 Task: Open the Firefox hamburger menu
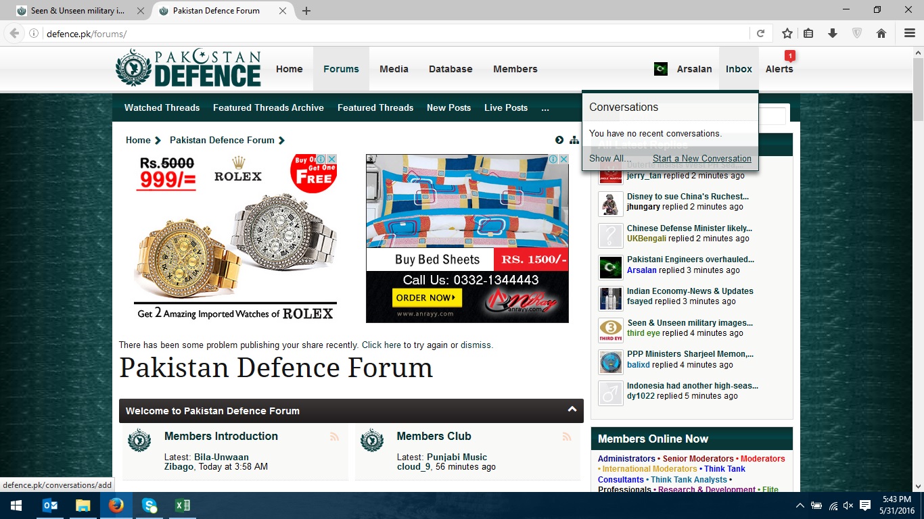910,33
